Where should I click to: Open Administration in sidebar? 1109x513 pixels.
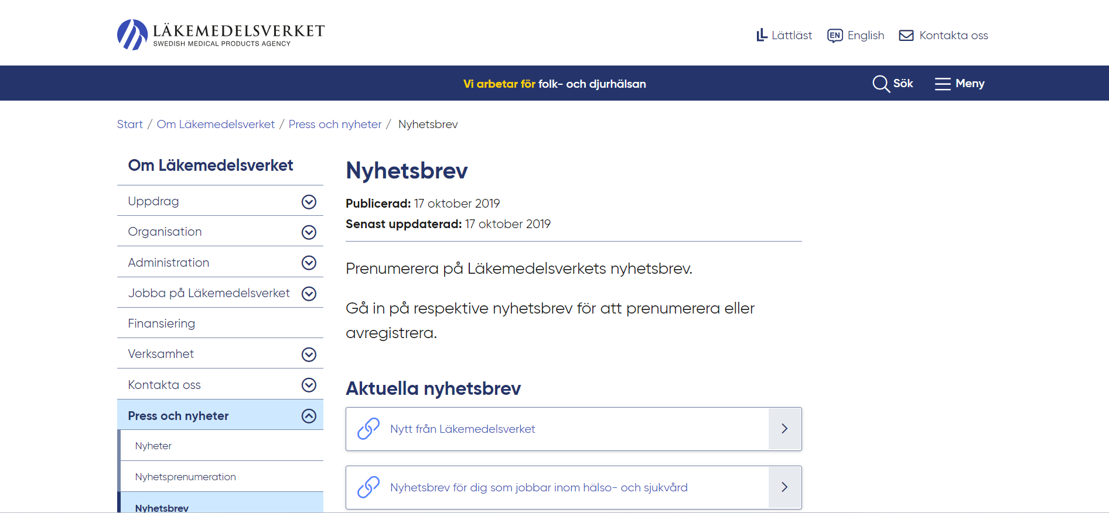coord(169,263)
